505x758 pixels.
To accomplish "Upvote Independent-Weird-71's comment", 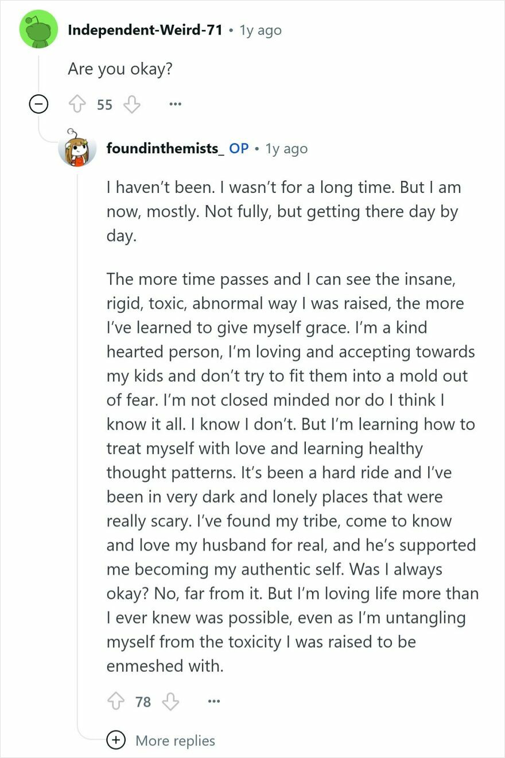I will click(85, 104).
